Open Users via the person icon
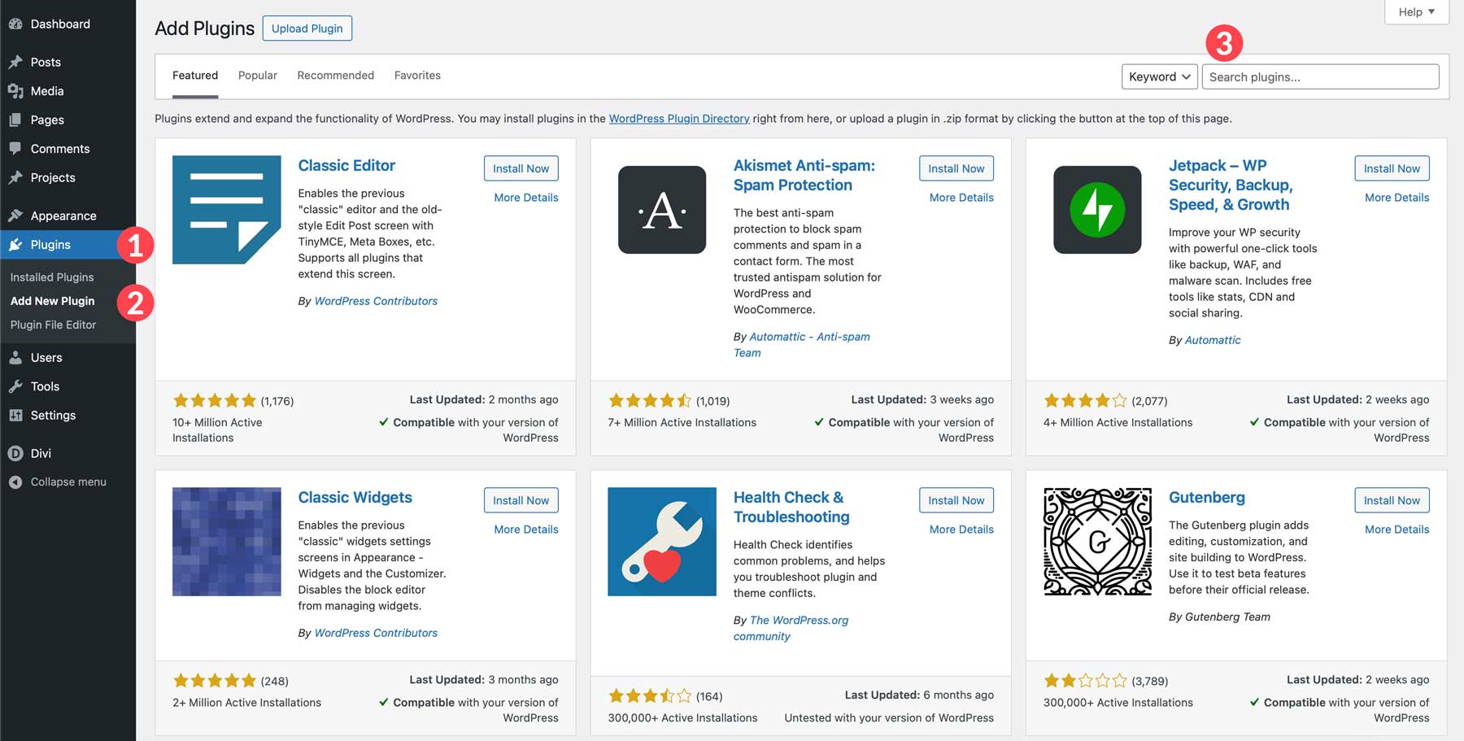The height and width of the screenshot is (741, 1464). pyautogui.click(x=16, y=357)
